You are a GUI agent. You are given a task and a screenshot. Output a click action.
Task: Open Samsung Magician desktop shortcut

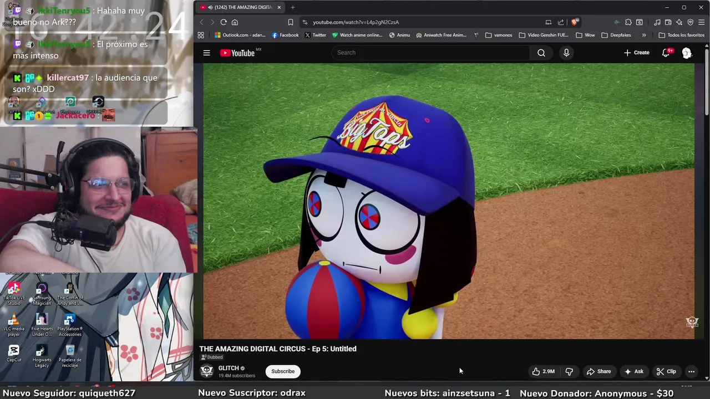(42, 294)
